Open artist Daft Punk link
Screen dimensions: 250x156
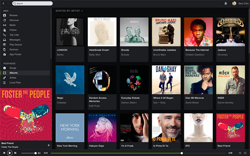[x=95, y=106]
